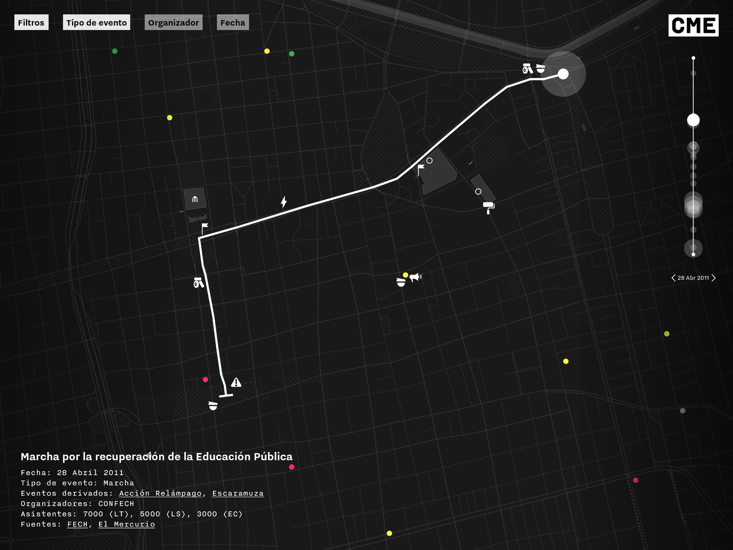Open the Fecha filter
733x550 pixels.
point(233,23)
